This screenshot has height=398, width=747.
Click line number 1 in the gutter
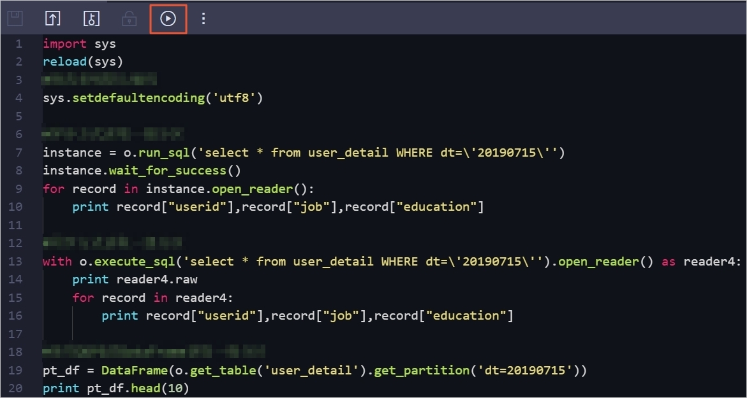pos(18,44)
